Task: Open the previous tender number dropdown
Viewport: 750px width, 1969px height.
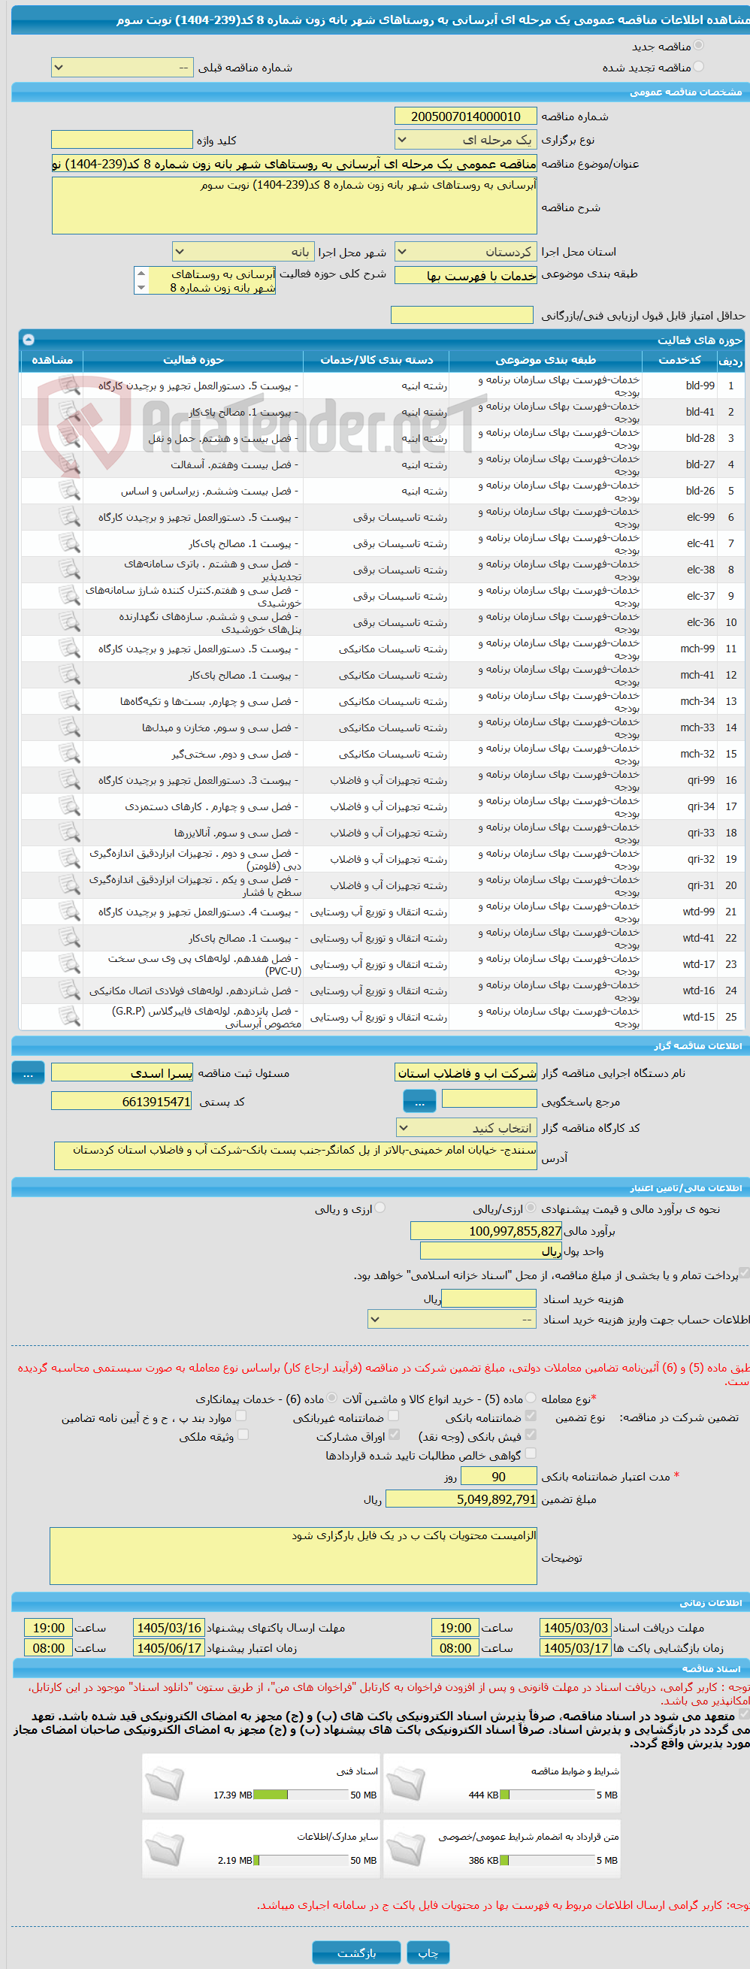Action: (x=122, y=68)
